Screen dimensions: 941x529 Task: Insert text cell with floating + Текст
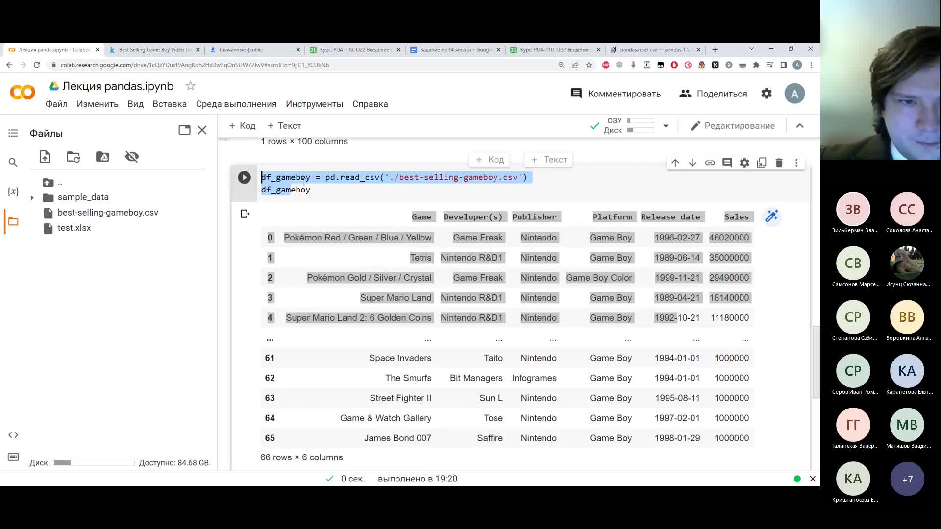[549, 160]
